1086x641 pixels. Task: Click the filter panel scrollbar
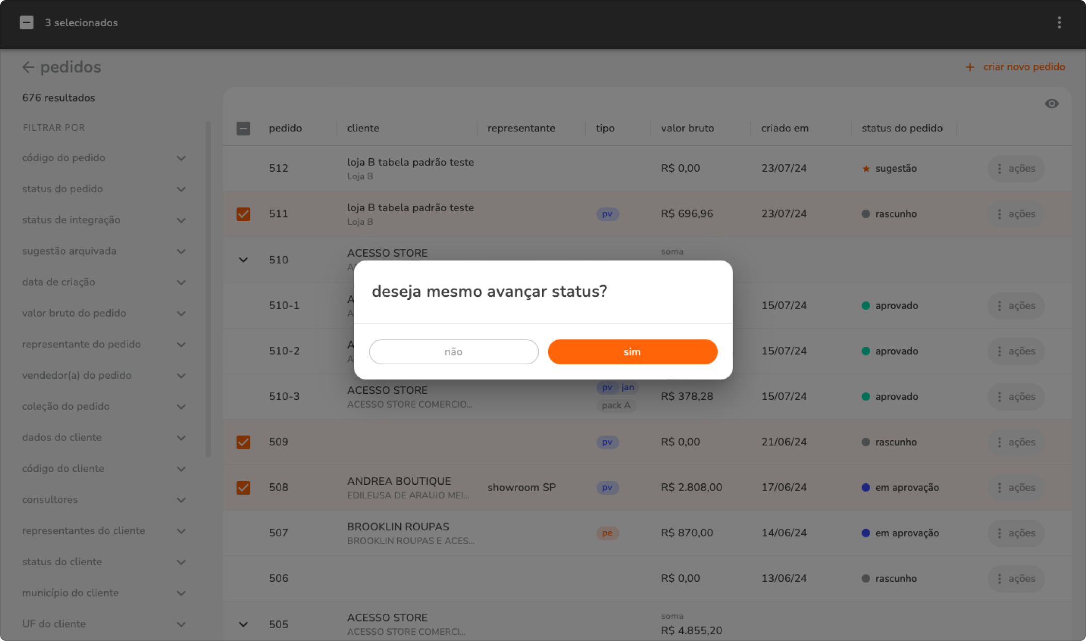208,289
